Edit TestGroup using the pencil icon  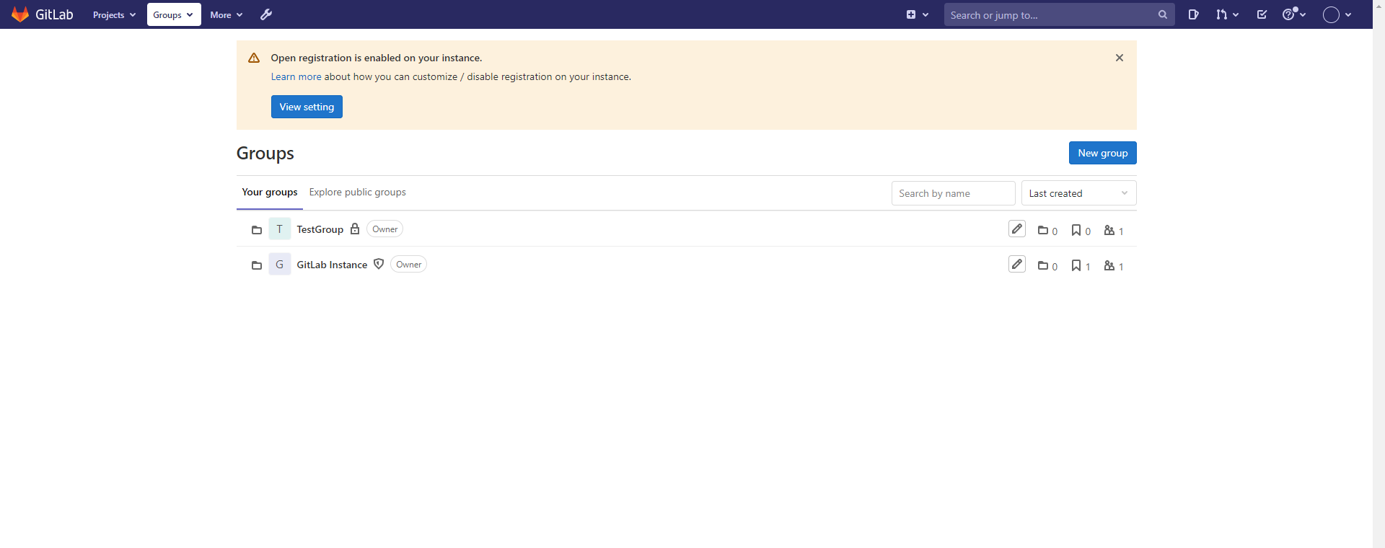pos(1017,229)
